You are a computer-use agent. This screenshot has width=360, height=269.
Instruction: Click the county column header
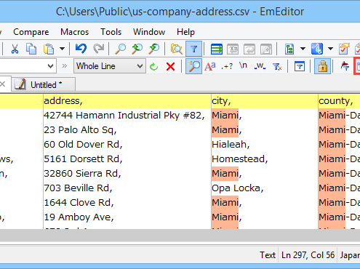click(339, 101)
